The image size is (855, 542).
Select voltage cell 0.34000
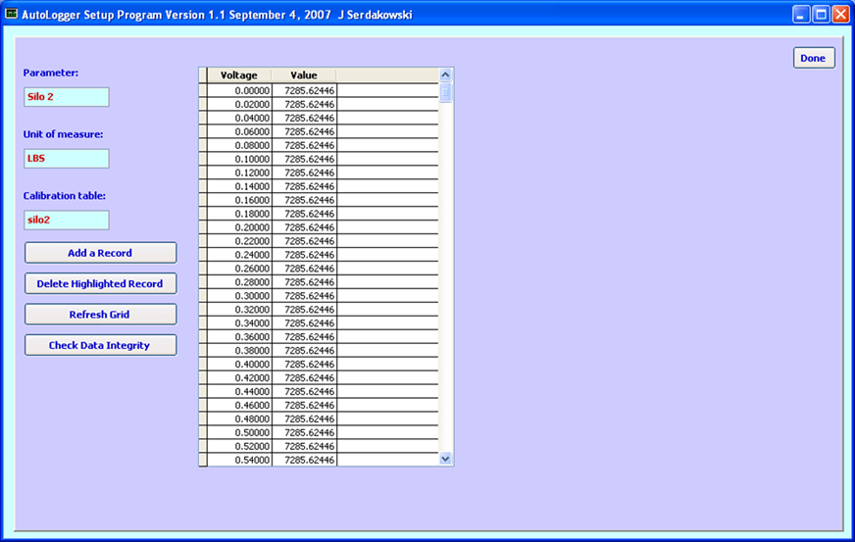tap(239, 322)
